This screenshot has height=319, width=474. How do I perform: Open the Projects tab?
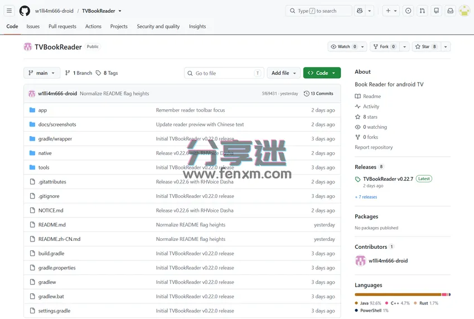pos(119,26)
